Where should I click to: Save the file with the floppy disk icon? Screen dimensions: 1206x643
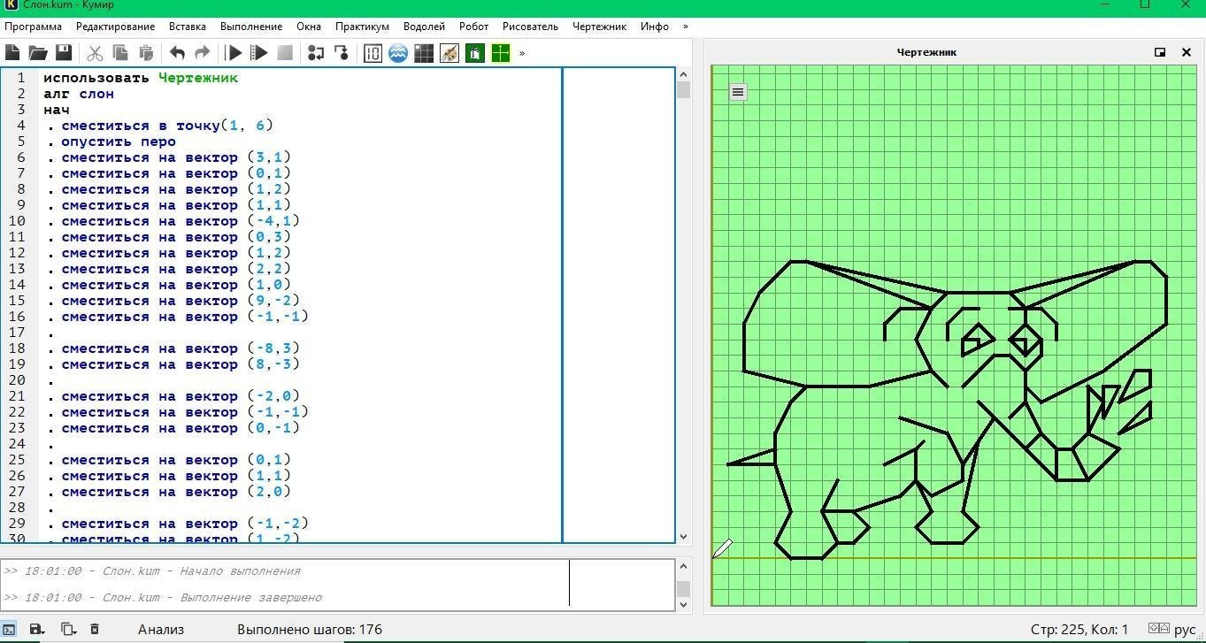pyautogui.click(x=64, y=53)
